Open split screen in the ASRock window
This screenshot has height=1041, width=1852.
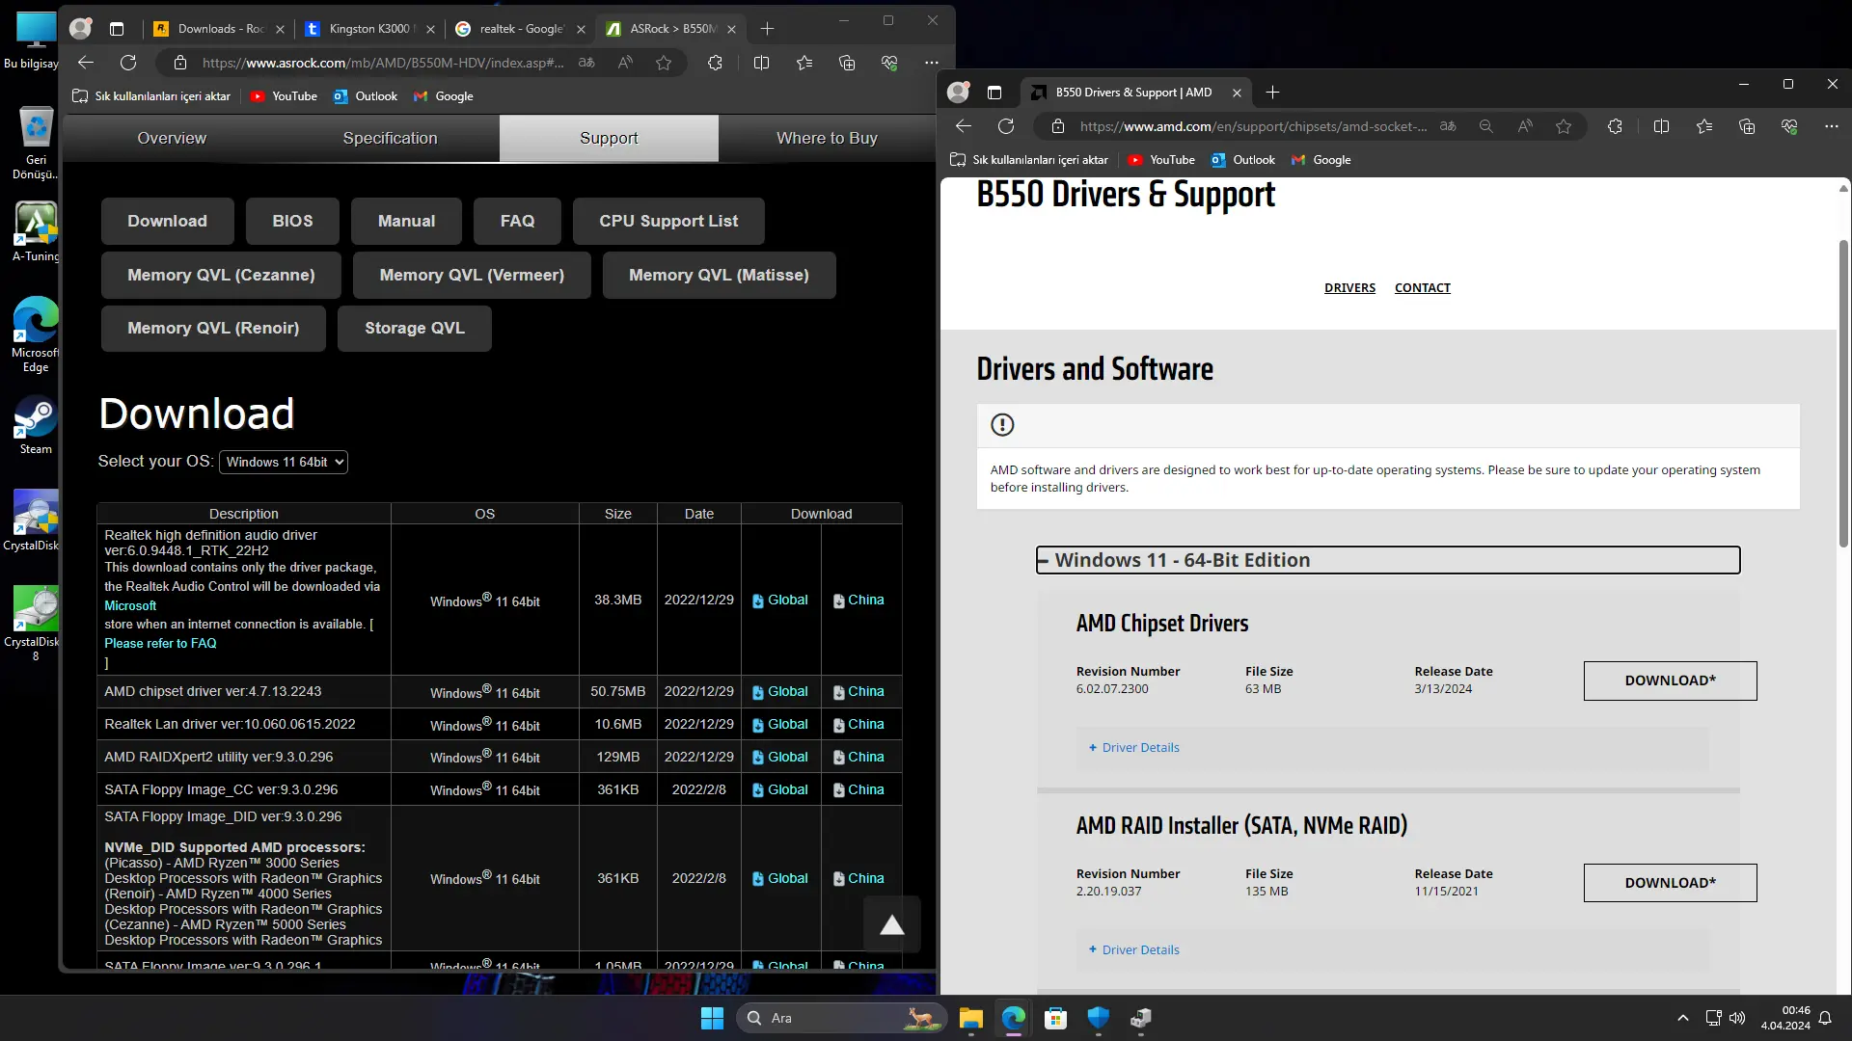coord(761,63)
